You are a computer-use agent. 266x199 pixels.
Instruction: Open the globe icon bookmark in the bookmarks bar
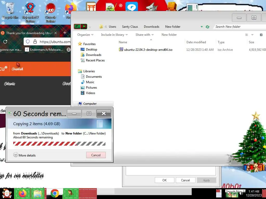(69, 49)
